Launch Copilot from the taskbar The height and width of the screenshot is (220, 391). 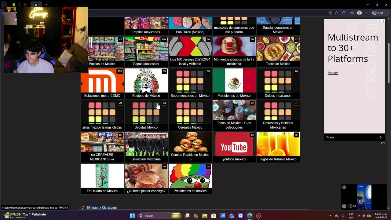coord(196,216)
